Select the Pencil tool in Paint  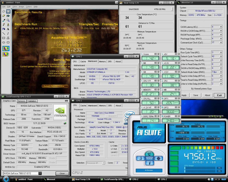[4, 25]
